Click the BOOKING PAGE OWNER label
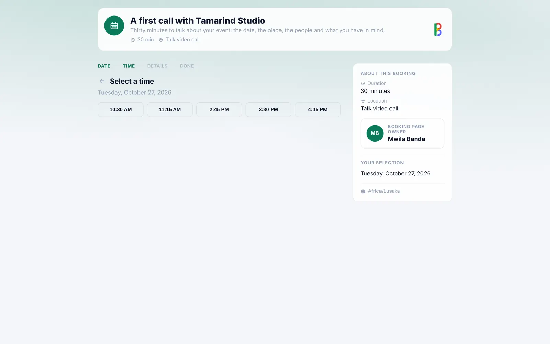The height and width of the screenshot is (344, 550). tap(406, 129)
